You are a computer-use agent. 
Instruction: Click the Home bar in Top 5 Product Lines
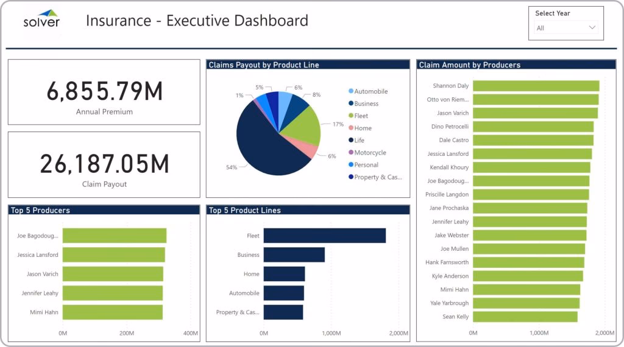[x=284, y=274]
